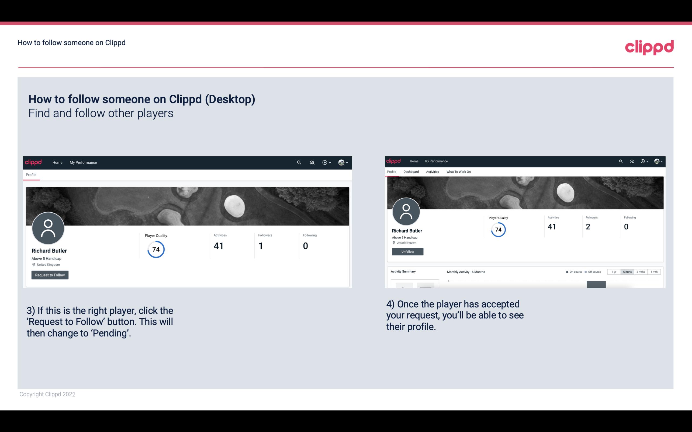Screen dimensions: 692x432
Task: Click the search icon in navigation bar
Action: [x=298, y=162]
